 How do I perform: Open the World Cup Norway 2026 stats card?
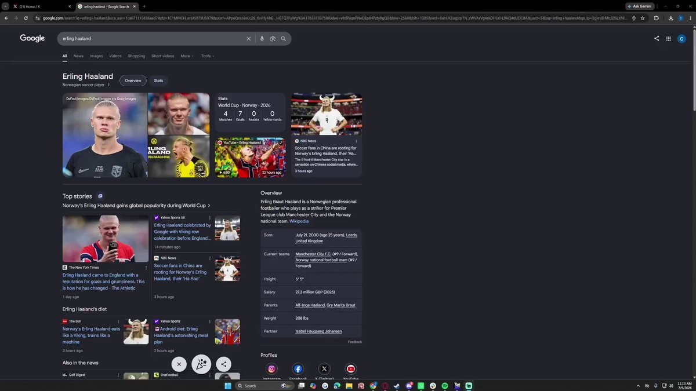point(250,112)
